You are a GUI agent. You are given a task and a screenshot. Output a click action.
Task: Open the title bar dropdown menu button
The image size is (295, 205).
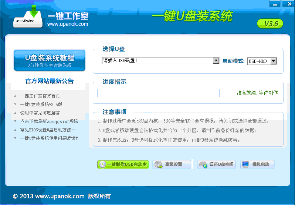click(275, 4)
